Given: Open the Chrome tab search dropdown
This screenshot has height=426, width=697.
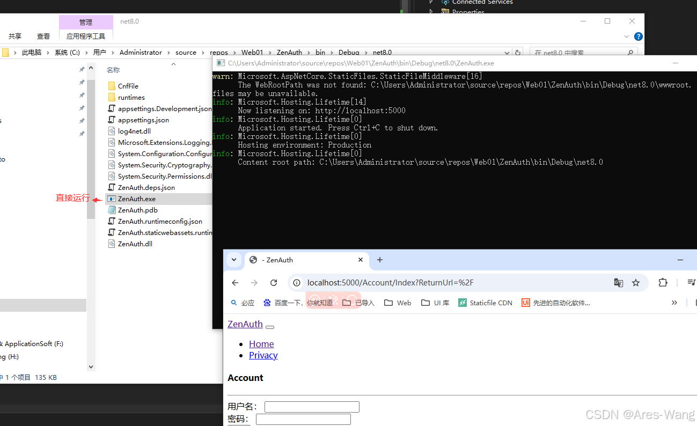Looking at the screenshot, I should click(234, 260).
